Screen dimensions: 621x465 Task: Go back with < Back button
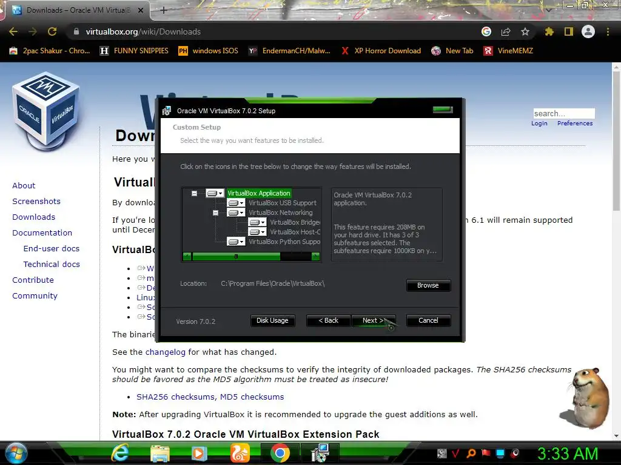click(328, 321)
